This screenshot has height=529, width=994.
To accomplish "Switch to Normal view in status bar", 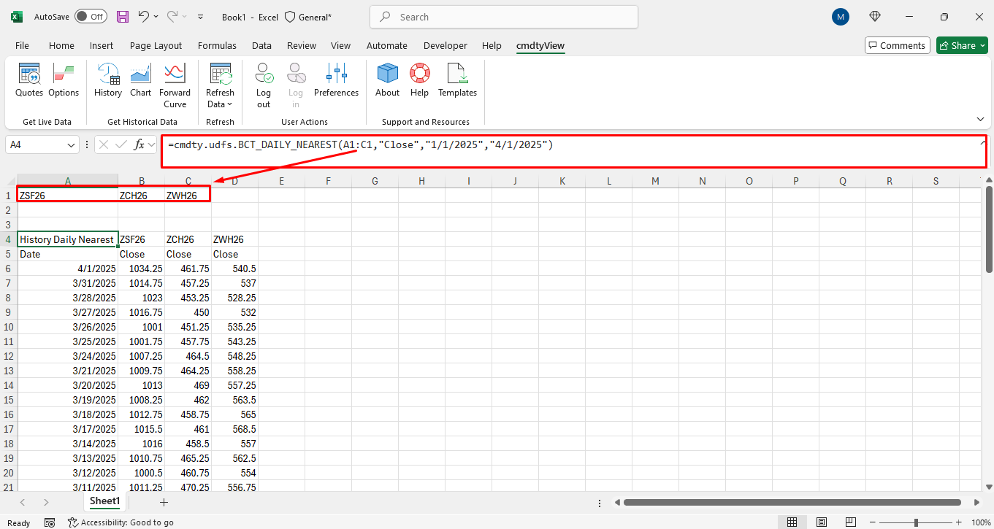I will point(792,522).
